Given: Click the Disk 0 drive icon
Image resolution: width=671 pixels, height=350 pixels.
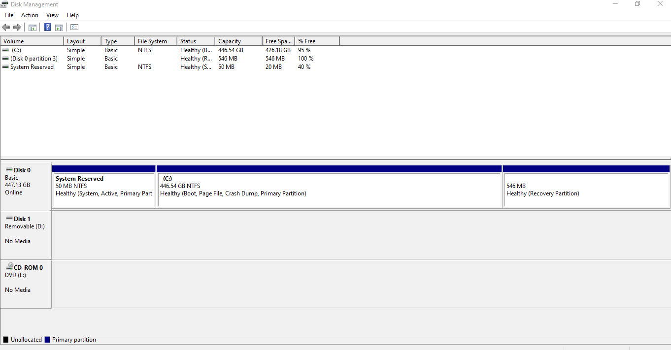Looking at the screenshot, I should point(9,170).
